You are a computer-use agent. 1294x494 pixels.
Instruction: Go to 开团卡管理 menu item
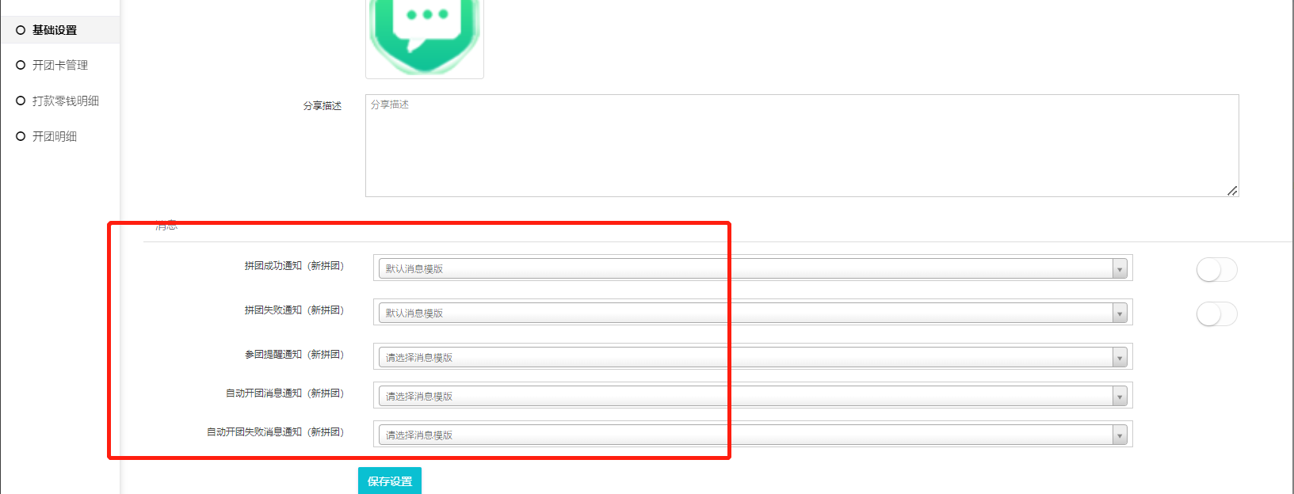[x=60, y=65]
